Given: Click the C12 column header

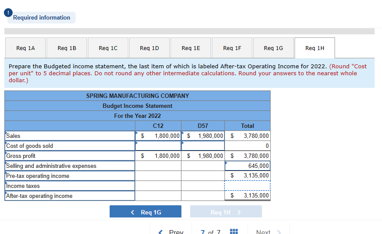Looking at the screenshot, I should [x=158, y=126].
